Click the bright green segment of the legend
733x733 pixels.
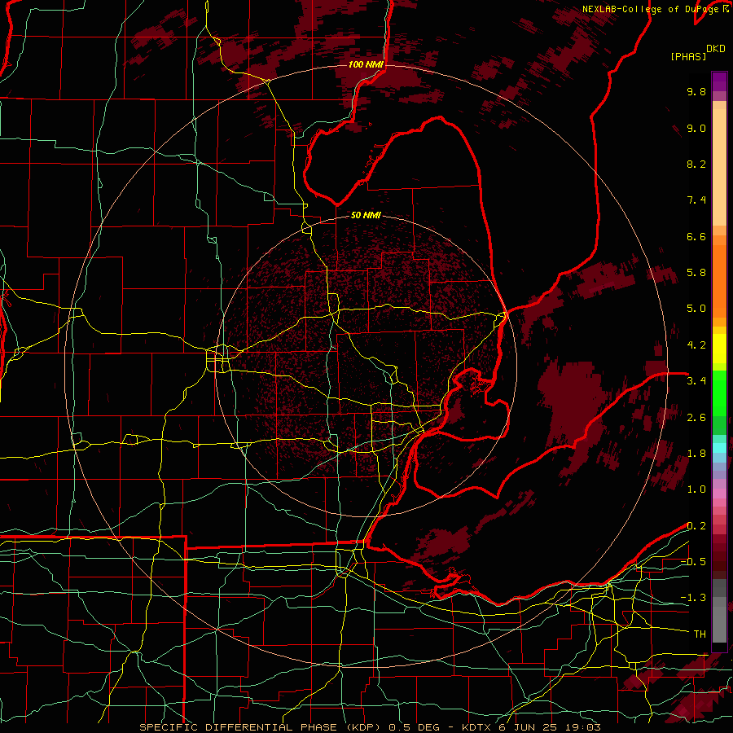(719, 393)
